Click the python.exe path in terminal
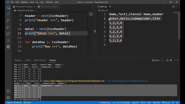Image resolution: width=185 pixels, height=104 pixels. point(73,81)
